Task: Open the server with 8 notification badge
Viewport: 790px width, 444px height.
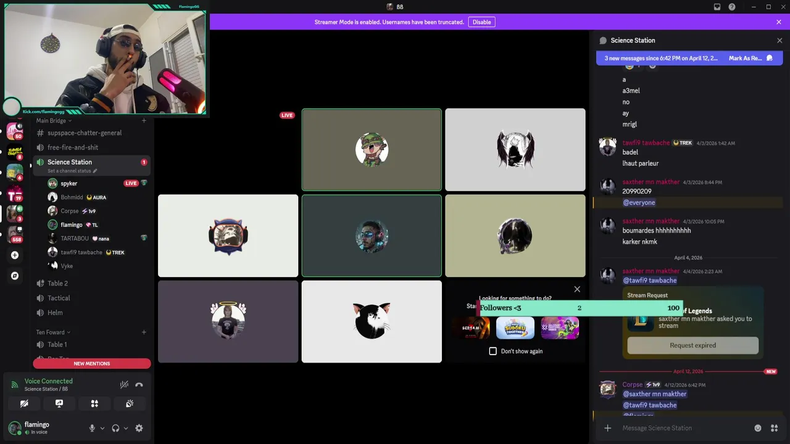Action: pyautogui.click(x=14, y=152)
